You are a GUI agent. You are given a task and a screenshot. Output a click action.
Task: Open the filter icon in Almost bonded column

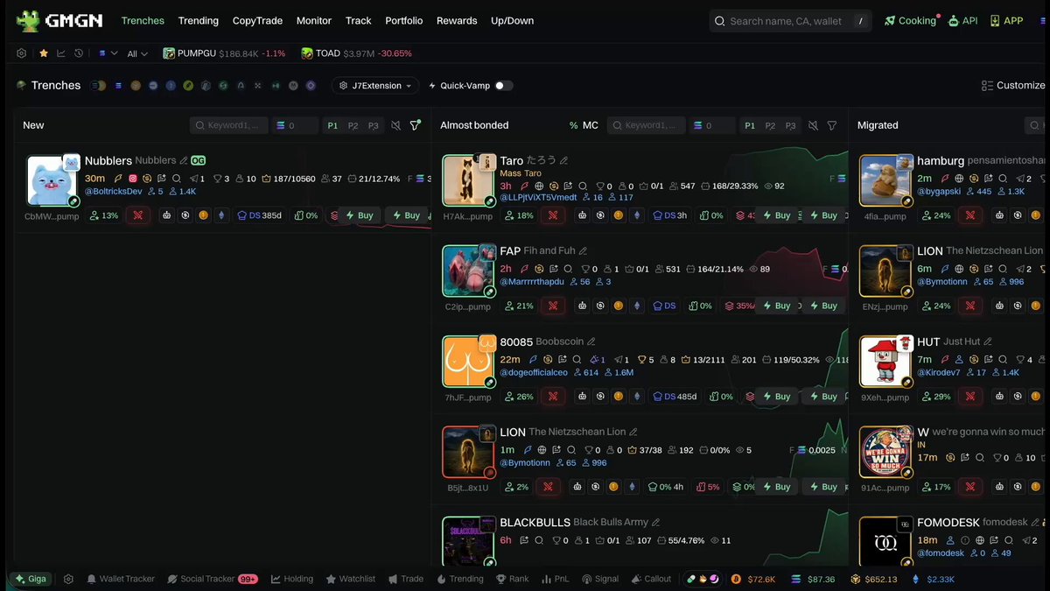pyautogui.click(x=832, y=125)
